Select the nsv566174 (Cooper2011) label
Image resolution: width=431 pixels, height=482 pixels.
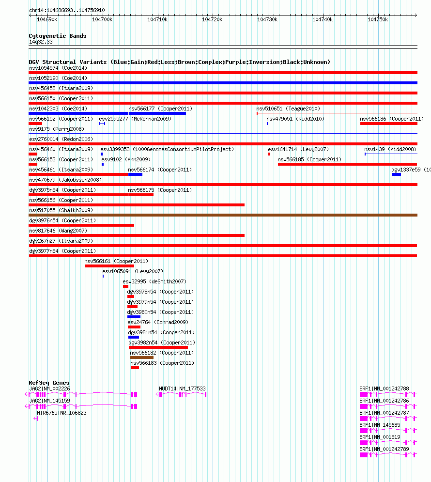click(160, 170)
